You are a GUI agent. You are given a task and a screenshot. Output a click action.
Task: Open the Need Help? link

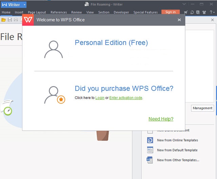(161, 119)
